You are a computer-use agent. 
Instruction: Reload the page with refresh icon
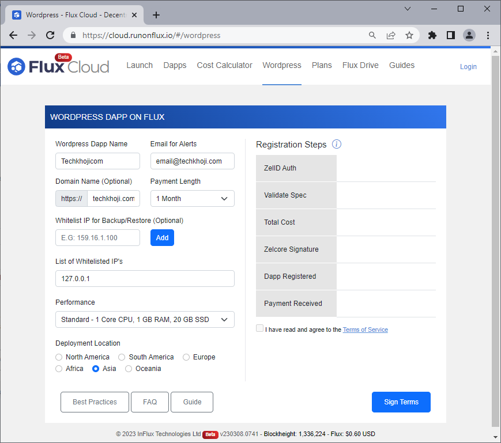pyautogui.click(x=50, y=35)
